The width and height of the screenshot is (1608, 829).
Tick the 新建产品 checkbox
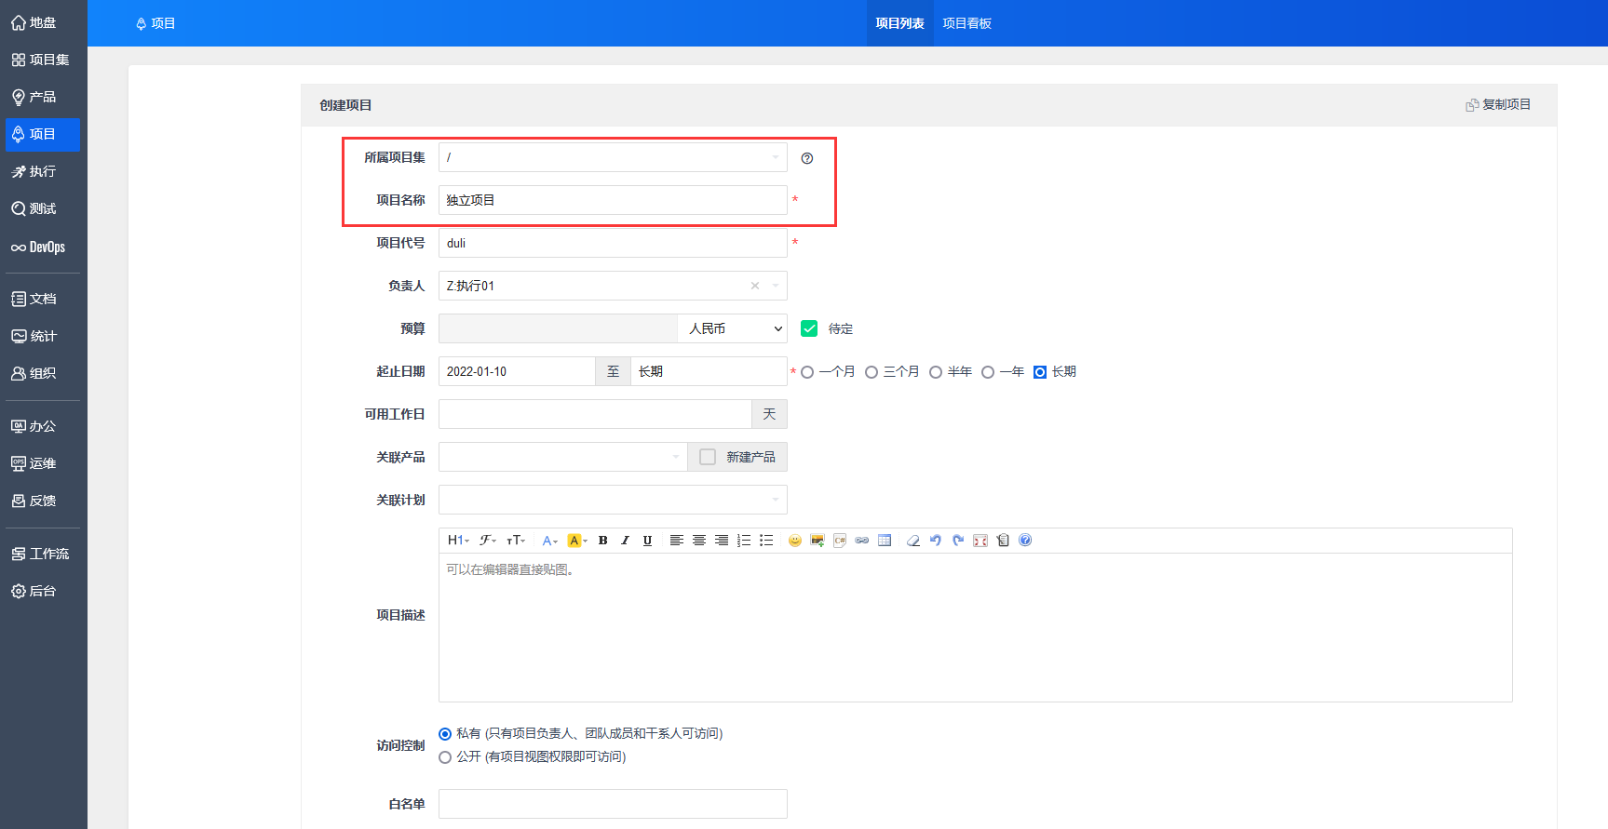point(708,457)
